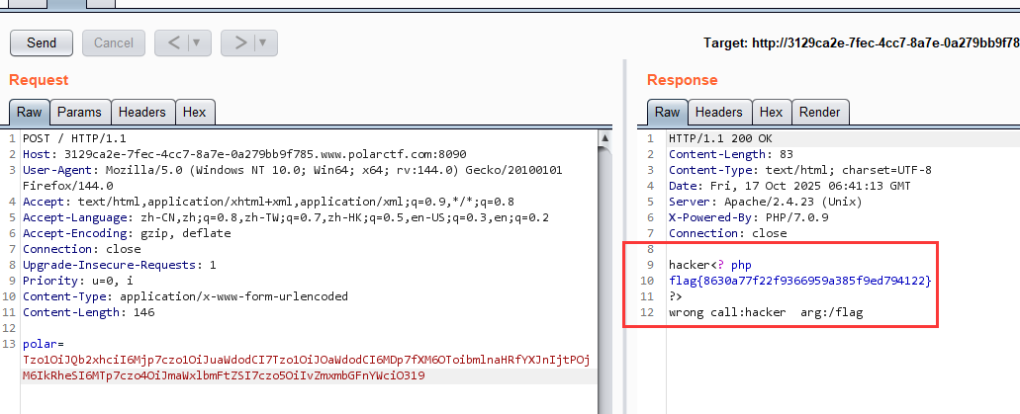Click the Request panel heading
This screenshot has height=414, width=1020.
tap(39, 80)
